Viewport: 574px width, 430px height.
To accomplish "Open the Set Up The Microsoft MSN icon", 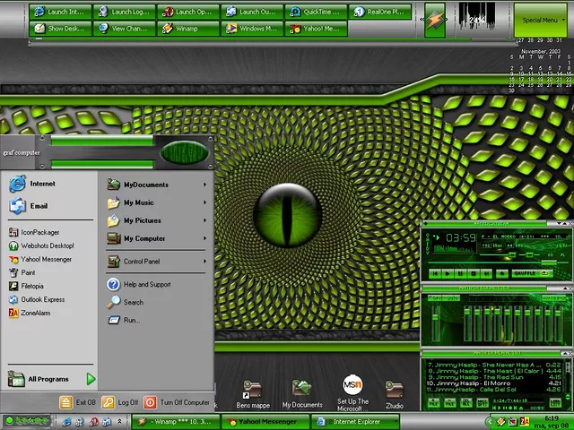I will coord(352,387).
